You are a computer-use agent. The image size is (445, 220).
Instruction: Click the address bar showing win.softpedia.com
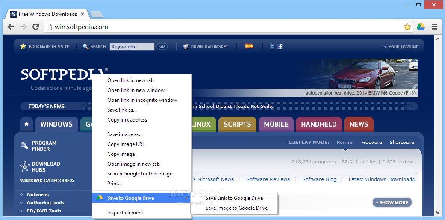coord(228,27)
